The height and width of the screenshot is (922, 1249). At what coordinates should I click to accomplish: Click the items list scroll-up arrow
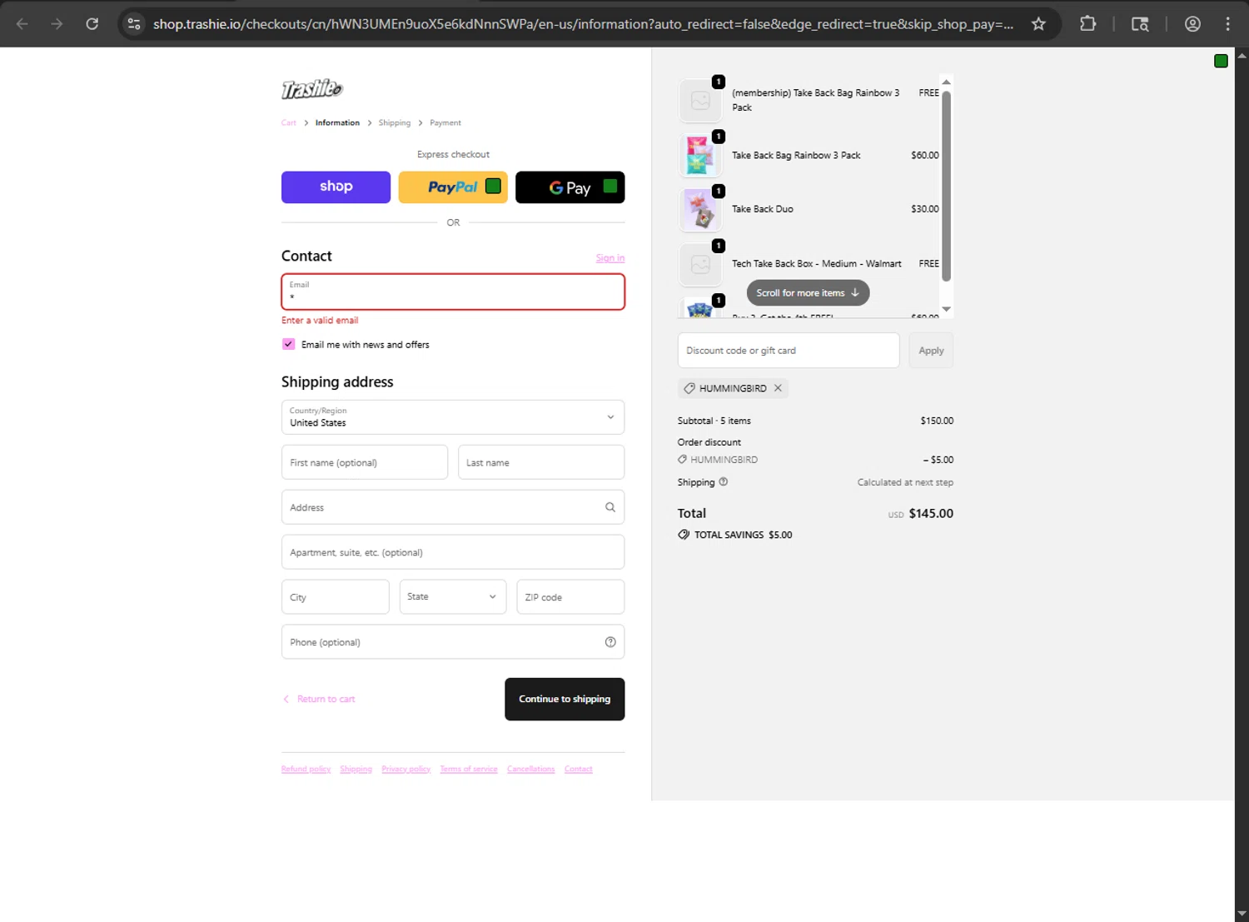[946, 82]
